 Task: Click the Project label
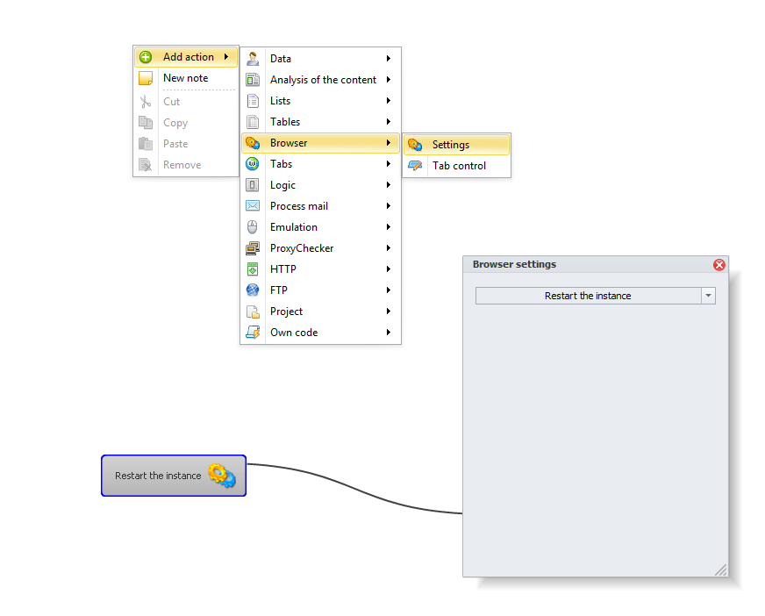[286, 312]
